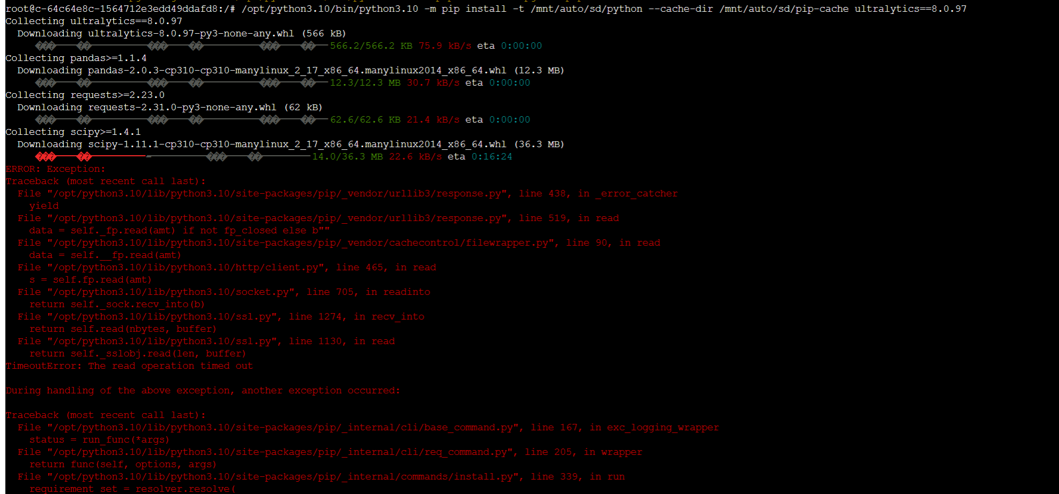
Task: Click the "566.2/566.2 KB" download size
Action: (371, 45)
